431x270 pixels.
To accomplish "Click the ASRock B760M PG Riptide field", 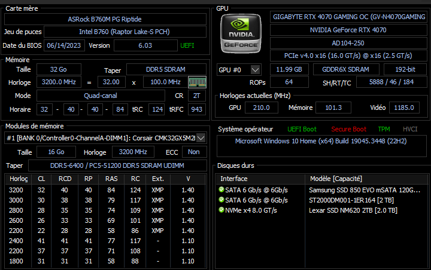I will click(x=105, y=19).
